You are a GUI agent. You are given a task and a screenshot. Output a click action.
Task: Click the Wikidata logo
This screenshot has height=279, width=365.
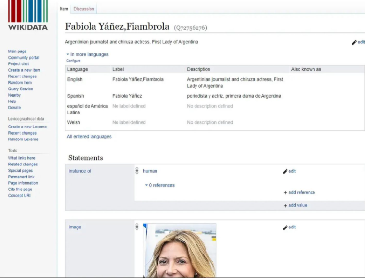point(27,16)
